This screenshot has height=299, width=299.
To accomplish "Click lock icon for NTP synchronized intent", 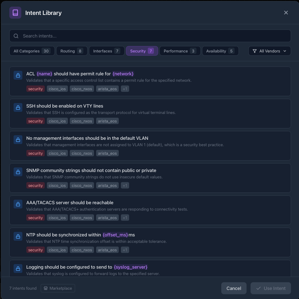I will coord(18,236).
